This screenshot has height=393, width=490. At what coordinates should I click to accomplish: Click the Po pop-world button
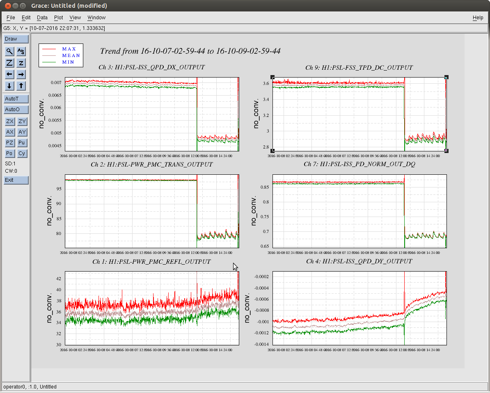10,153
